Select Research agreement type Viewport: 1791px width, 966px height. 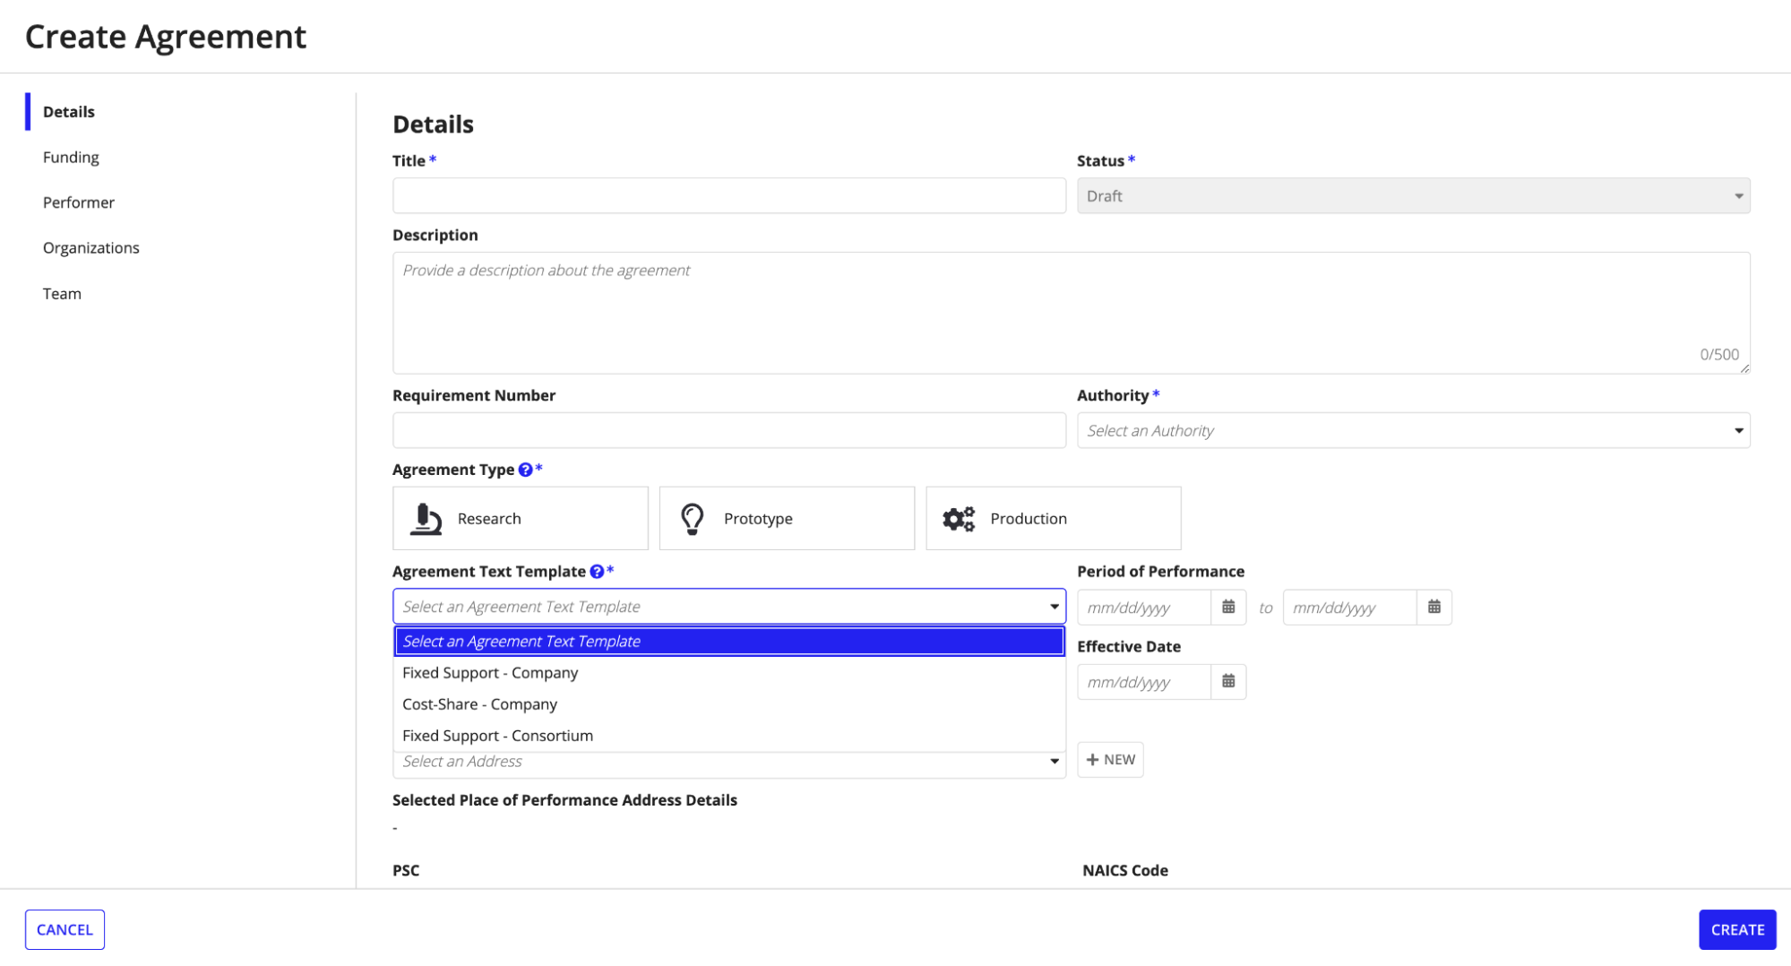point(521,519)
